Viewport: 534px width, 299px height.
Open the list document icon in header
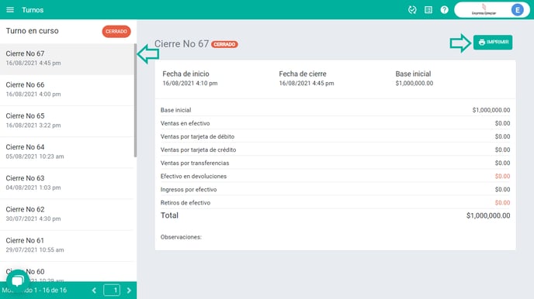coord(428,10)
